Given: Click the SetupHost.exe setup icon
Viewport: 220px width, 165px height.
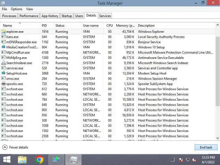Looking at the screenshot, I should 4,73.
